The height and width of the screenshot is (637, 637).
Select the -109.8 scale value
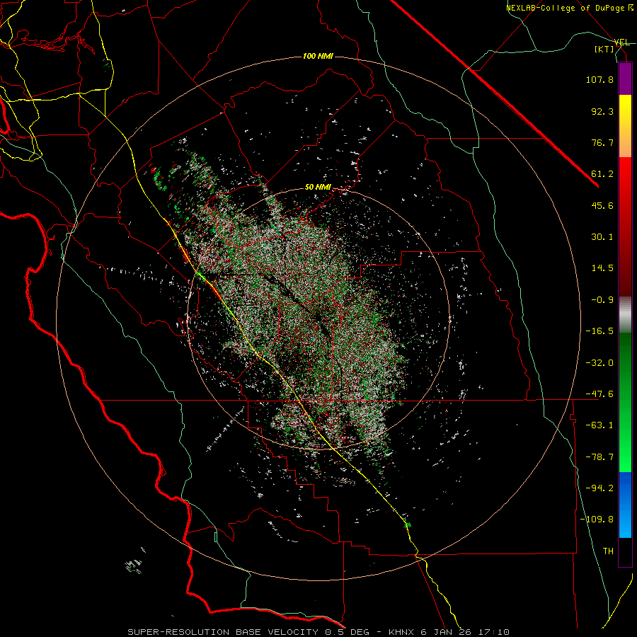click(x=597, y=520)
